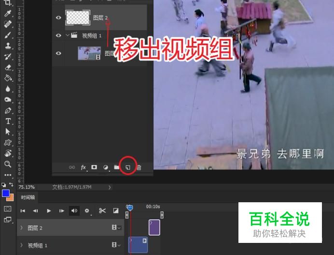This screenshot has width=334, height=255.
Task: Reset default foreground and background colors
Action: coord(4,185)
